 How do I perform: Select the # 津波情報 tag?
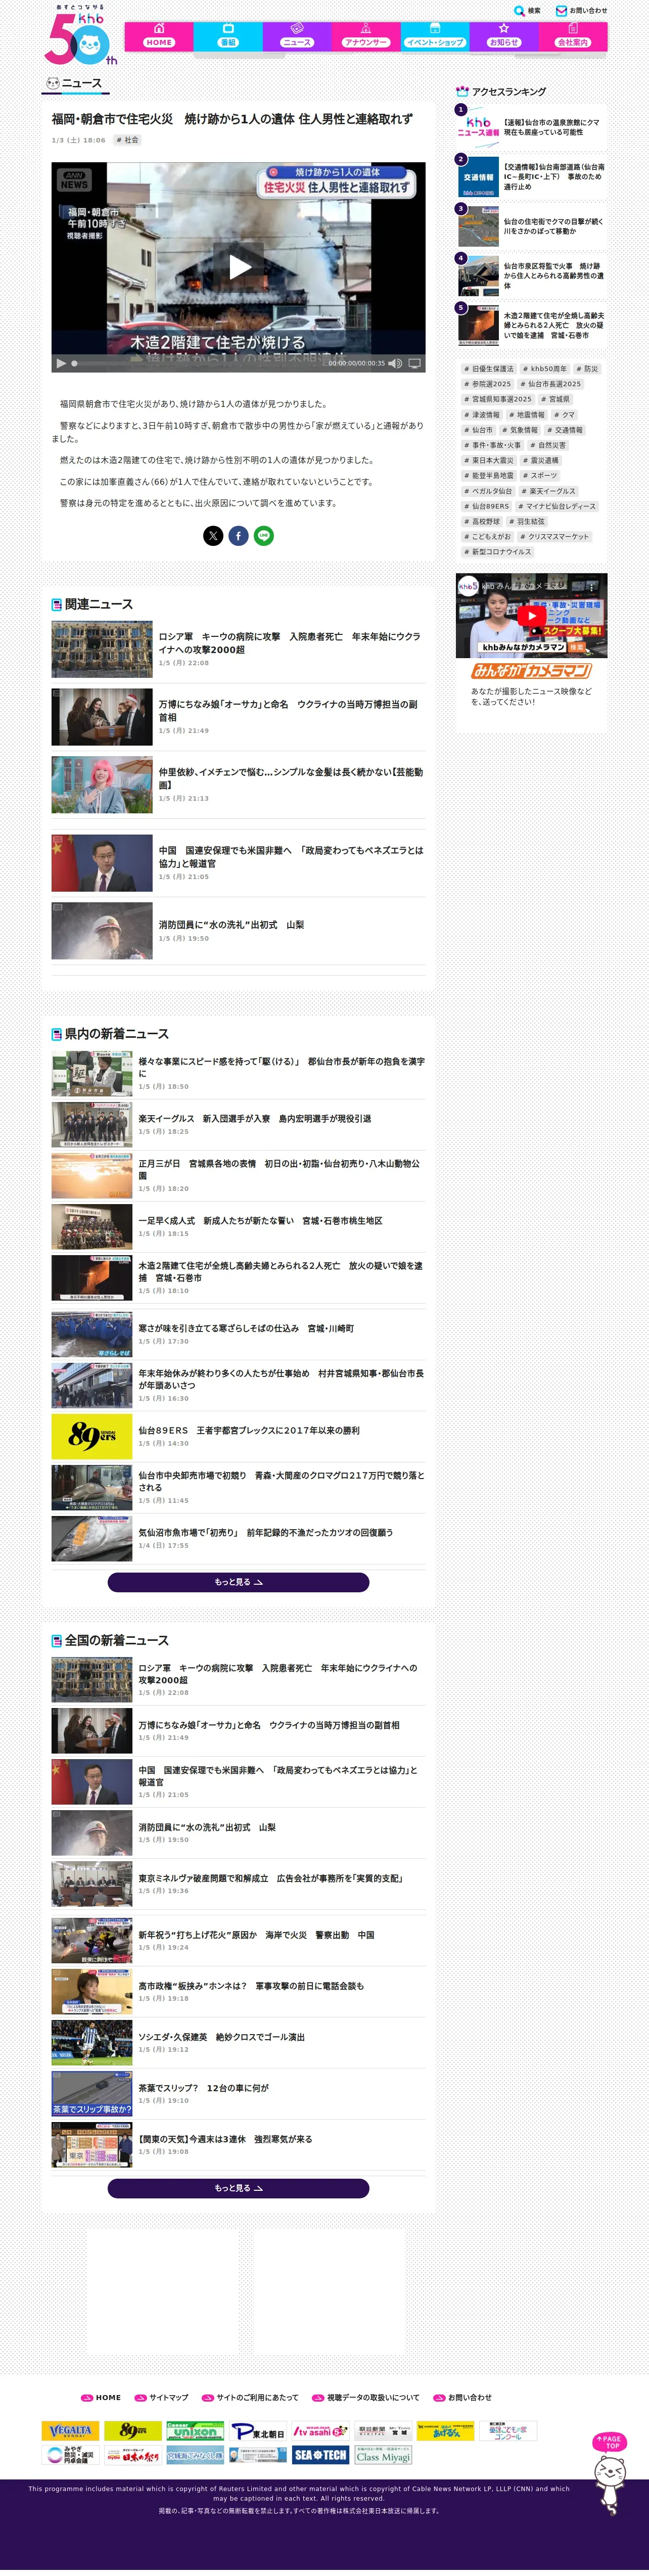[482, 415]
